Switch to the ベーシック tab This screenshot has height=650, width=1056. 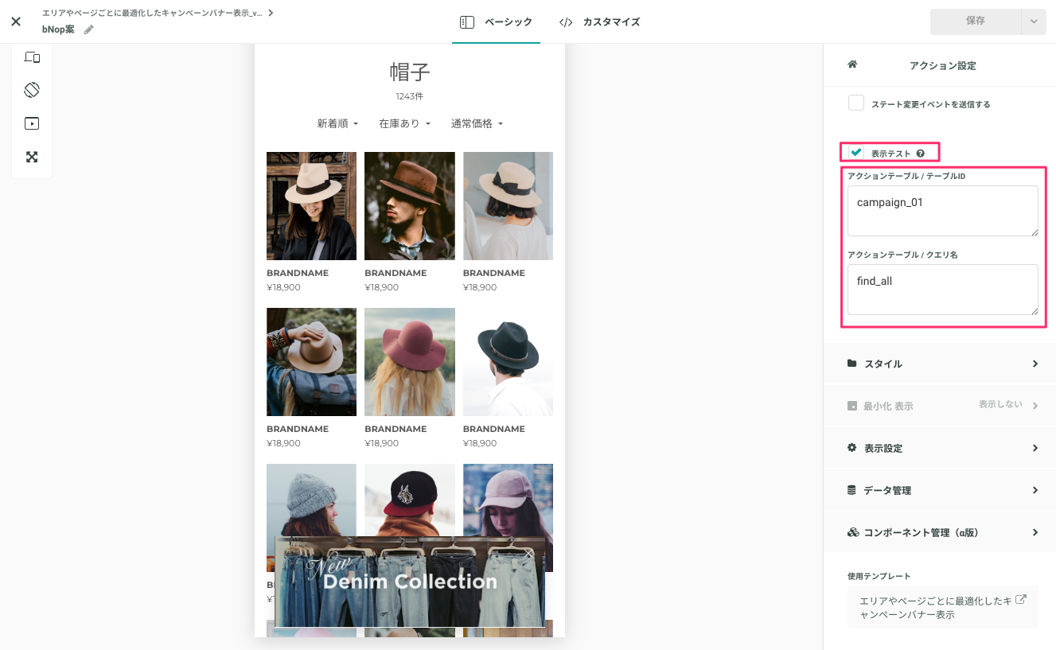click(x=497, y=22)
